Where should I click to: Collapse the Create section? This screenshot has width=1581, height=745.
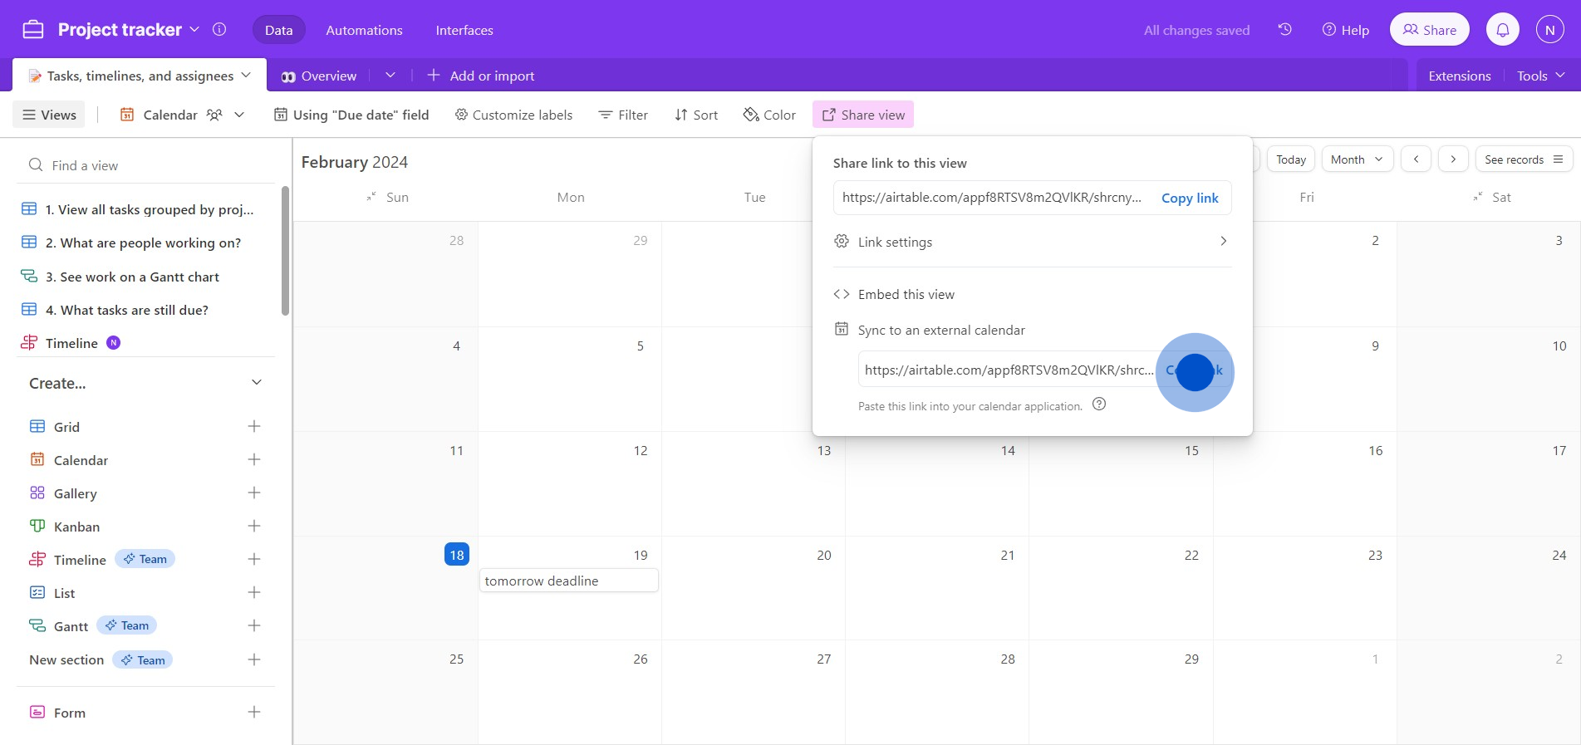point(257,383)
